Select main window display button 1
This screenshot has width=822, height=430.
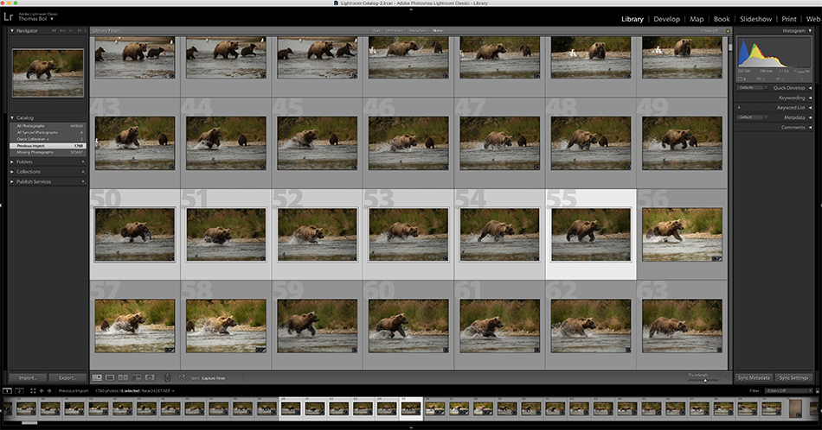pos(7,391)
